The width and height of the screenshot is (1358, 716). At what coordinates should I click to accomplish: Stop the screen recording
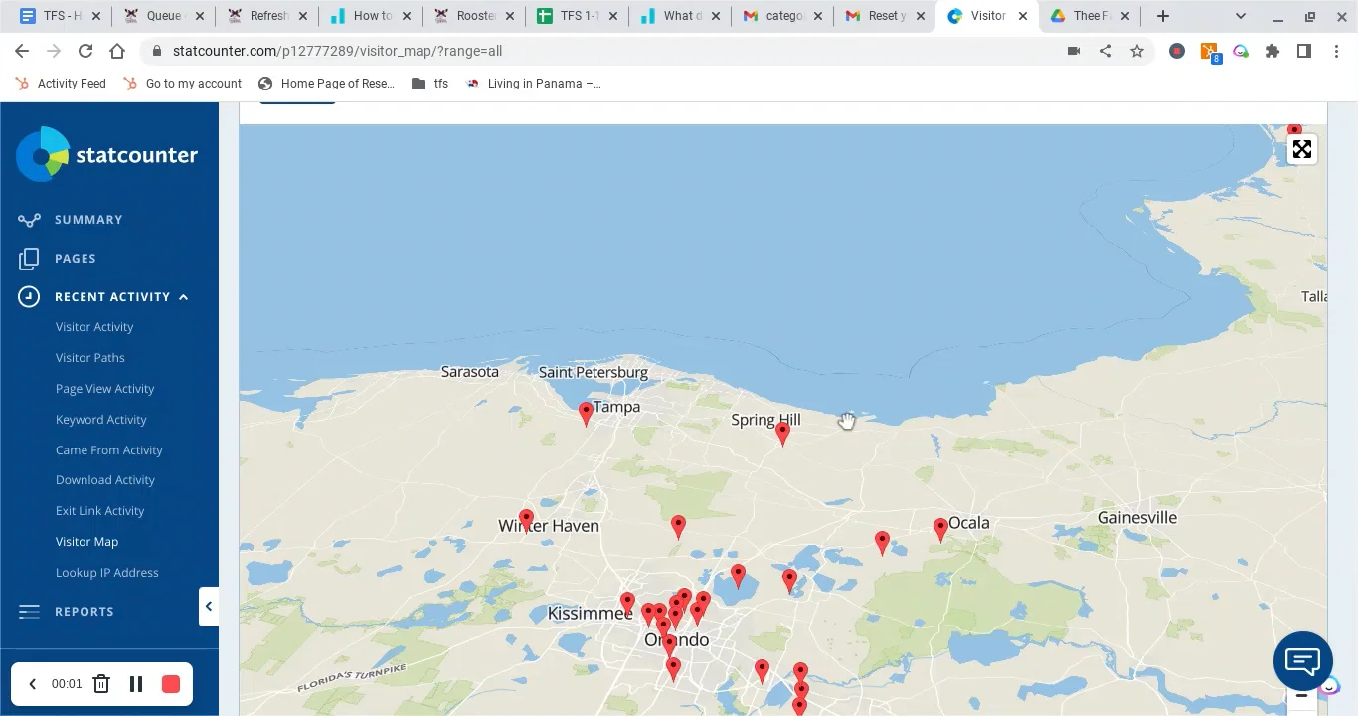coord(171,684)
